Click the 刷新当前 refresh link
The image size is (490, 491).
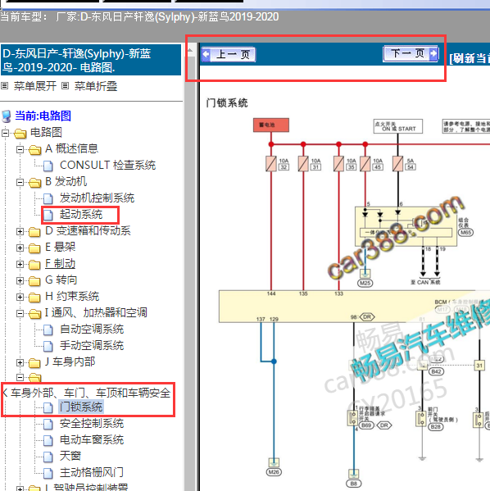[x=469, y=58]
